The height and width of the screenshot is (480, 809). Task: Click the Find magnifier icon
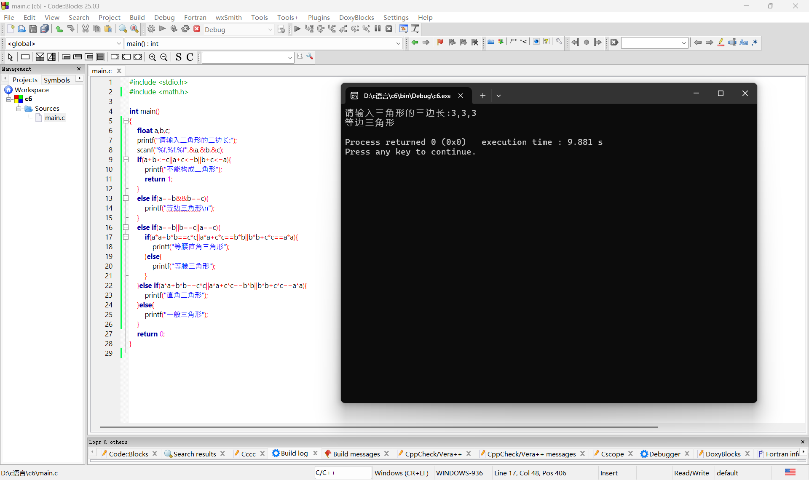pyautogui.click(x=123, y=29)
